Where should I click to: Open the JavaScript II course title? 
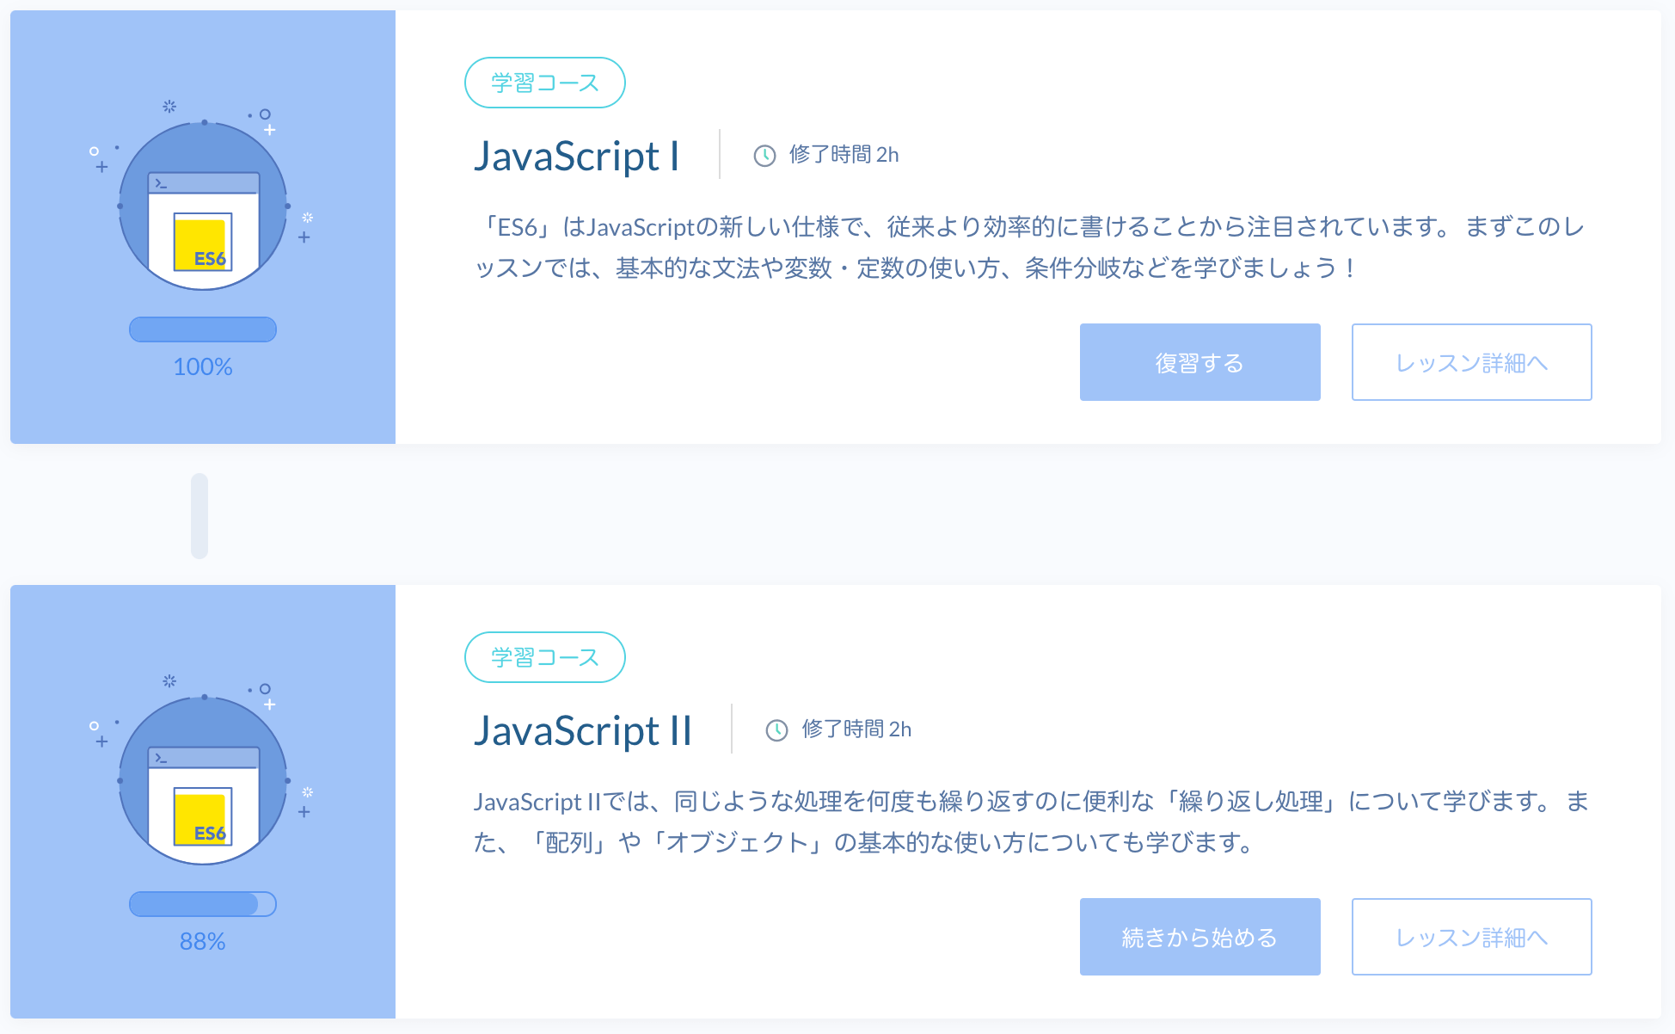tap(582, 731)
